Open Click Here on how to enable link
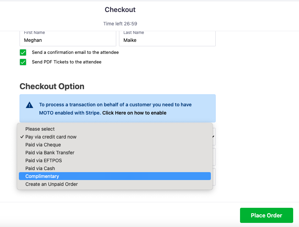Viewport: 299px width, 227px height. click(x=134, y=113)
